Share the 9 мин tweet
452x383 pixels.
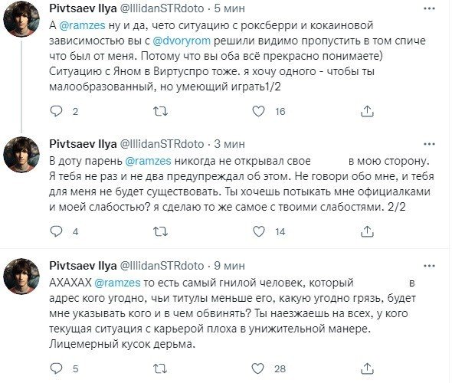click(367, 368)
